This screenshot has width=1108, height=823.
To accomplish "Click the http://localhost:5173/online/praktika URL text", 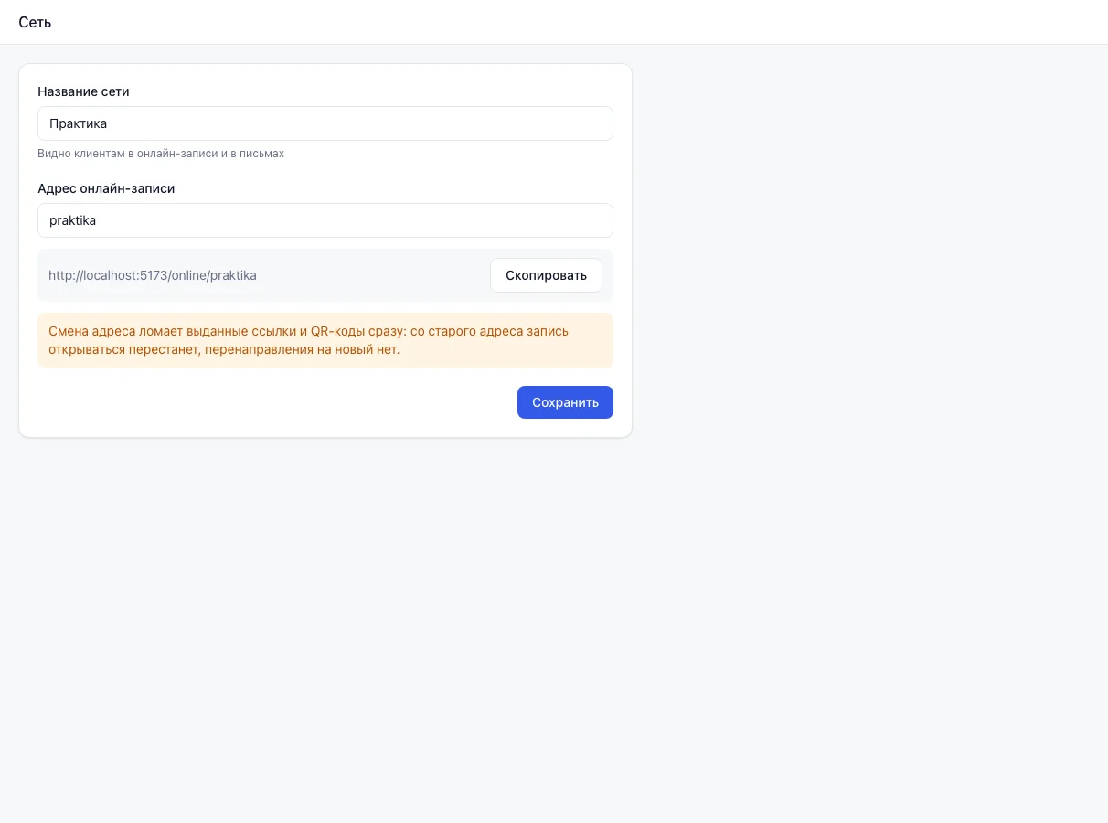I will (x=153, y=275).
